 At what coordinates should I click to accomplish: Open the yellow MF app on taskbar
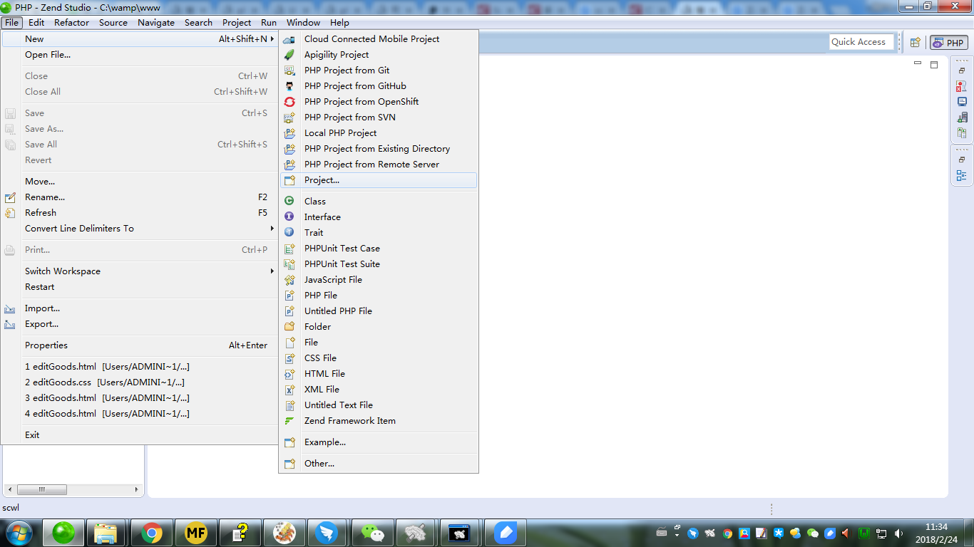coord(195,533)
